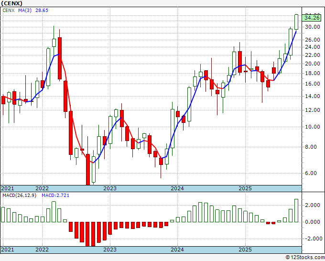Image resolution: width=325 pixels, height=261 pixels.
Task: Click the (CENX) chart title
Action: [12, 3]
